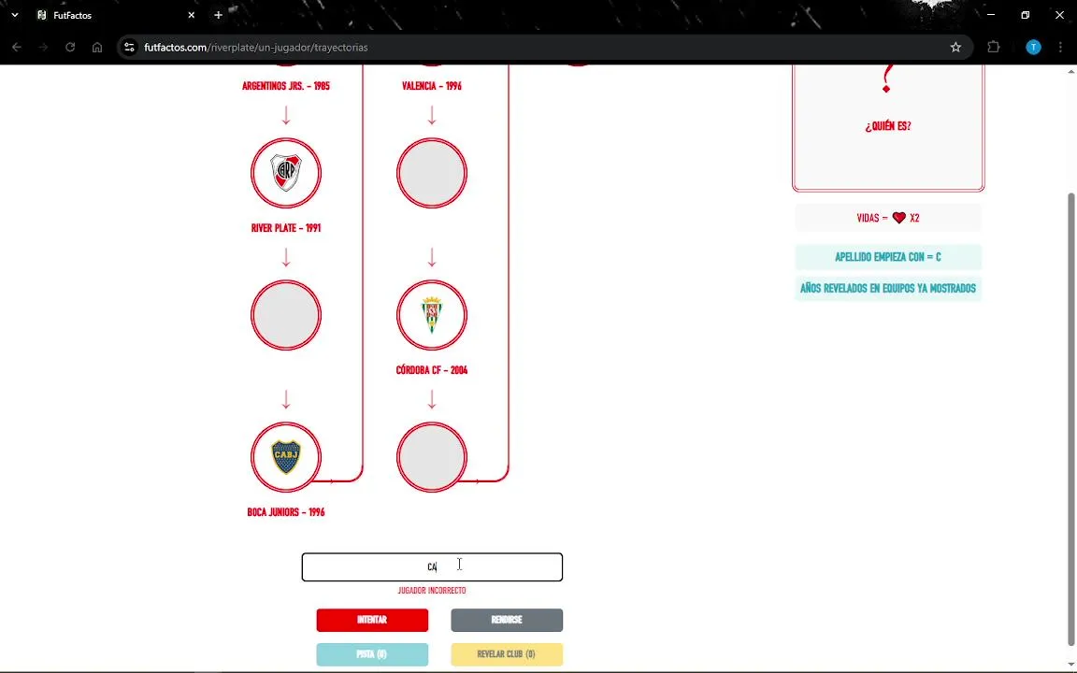Go back using browser back arrow

pos(17,48)
